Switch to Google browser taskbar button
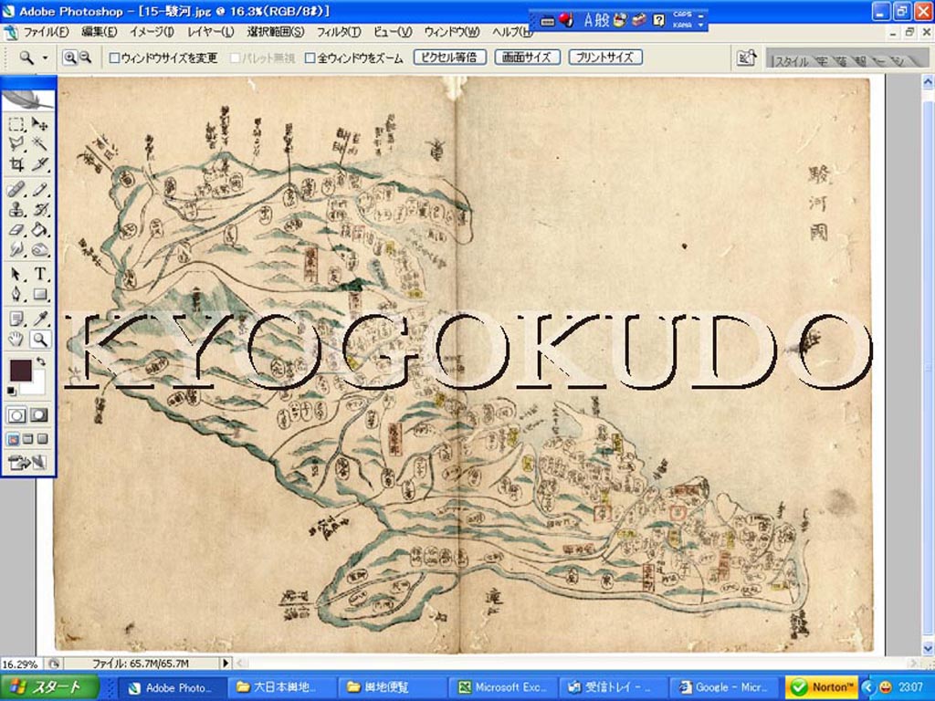 tap(724, 688)
